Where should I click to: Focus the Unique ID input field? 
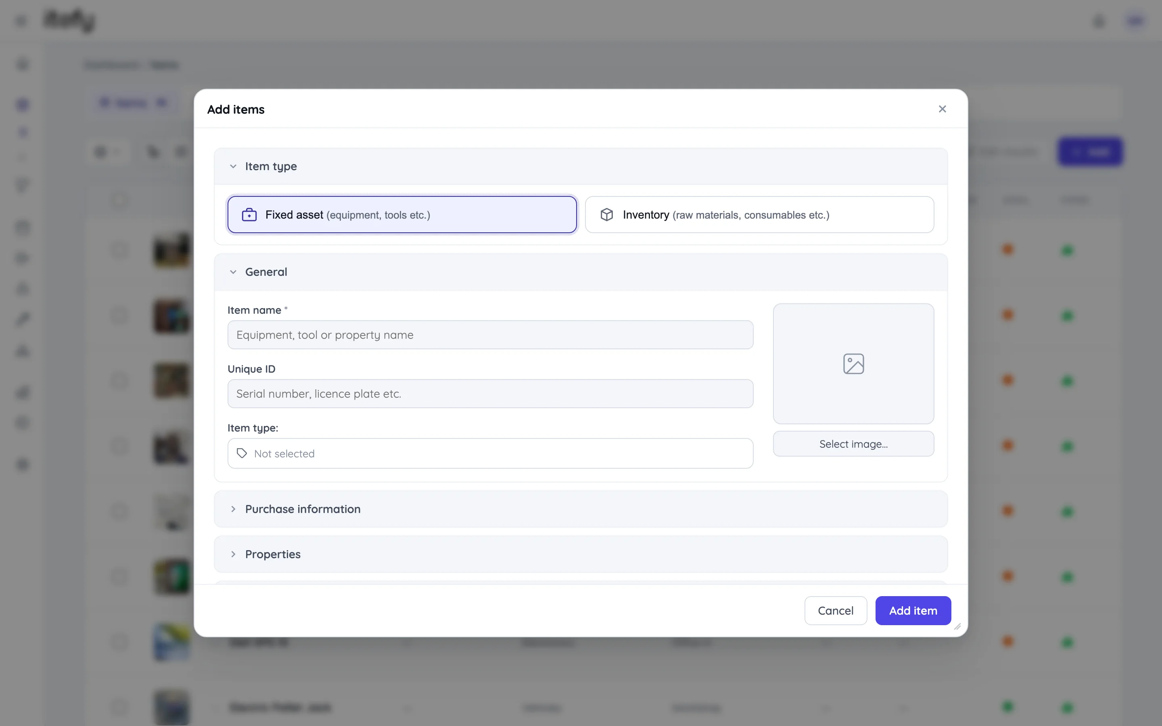[490, 394]
